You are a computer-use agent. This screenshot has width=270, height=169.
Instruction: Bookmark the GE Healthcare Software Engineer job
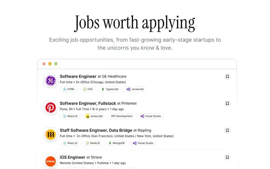[227, 76]
